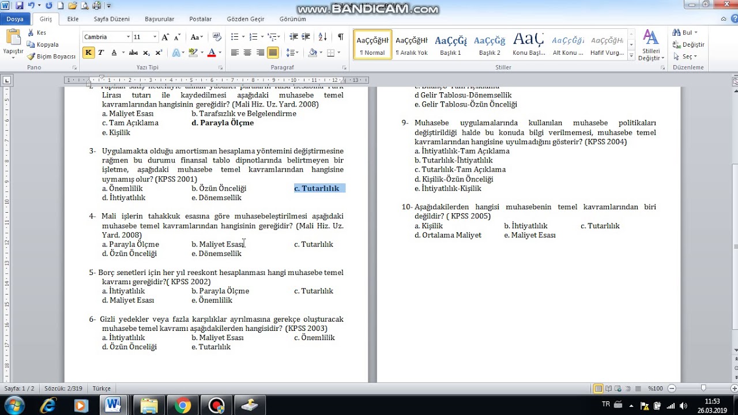The width and height of the screenshot is (738, 415).
Task: Open the Seç select dropdown
Action: (686, 56)
